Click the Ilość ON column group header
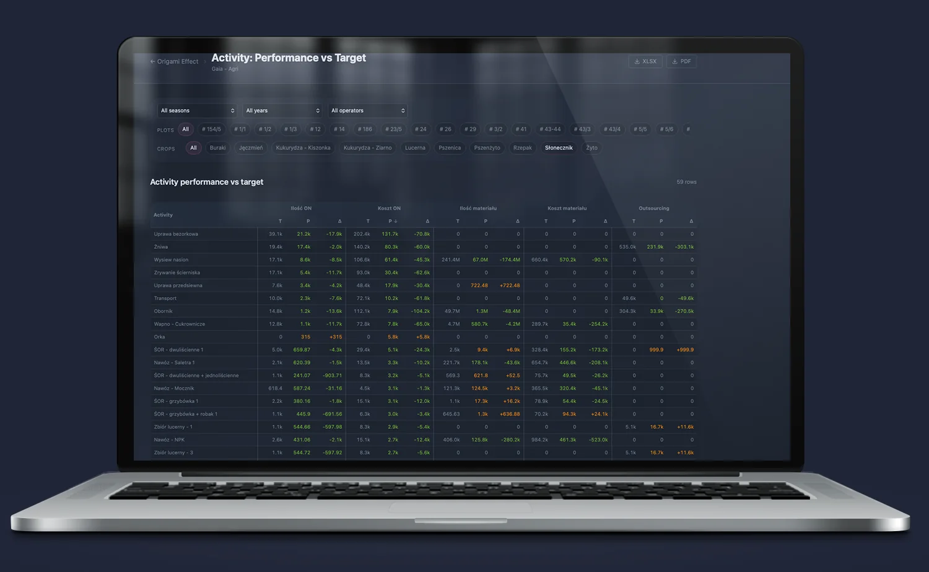 tap(301, 209)
